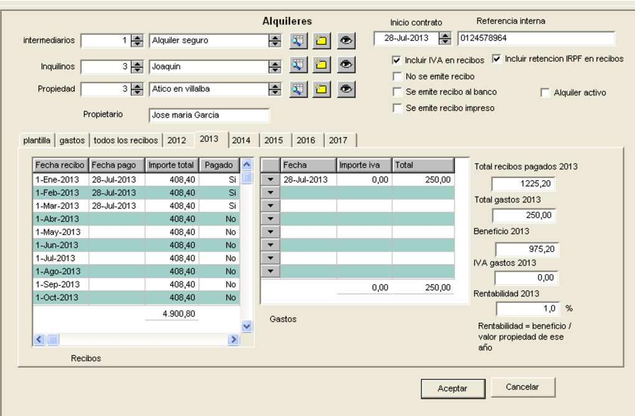The width and height of the screenshot is (635, 416).
Task: Toggle Incluir IVA en recibos checkbox
Action: point(397,60)
